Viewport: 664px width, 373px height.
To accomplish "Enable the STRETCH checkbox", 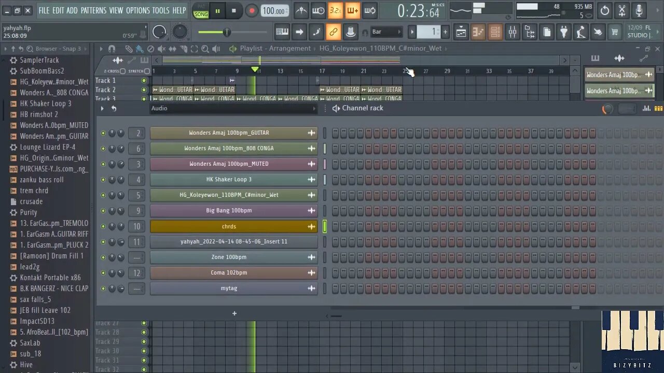I will coord(147,71).
